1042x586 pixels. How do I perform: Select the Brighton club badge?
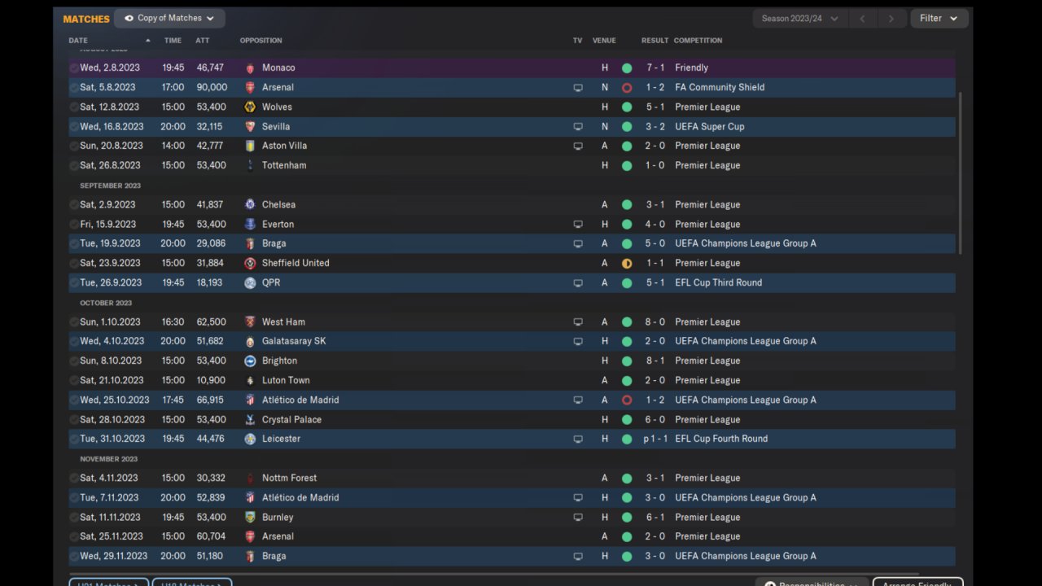pos(250,361)
